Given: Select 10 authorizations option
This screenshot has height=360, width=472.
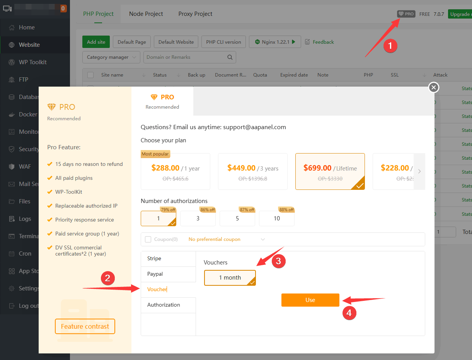Looking at the screenshot, I should [x=277, y=218].
